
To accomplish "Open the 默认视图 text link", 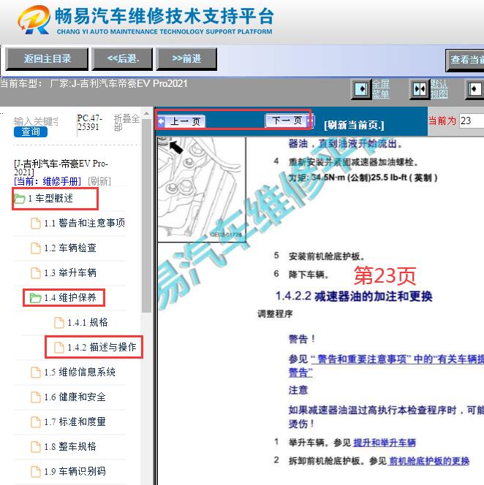I will click(439, 89).
